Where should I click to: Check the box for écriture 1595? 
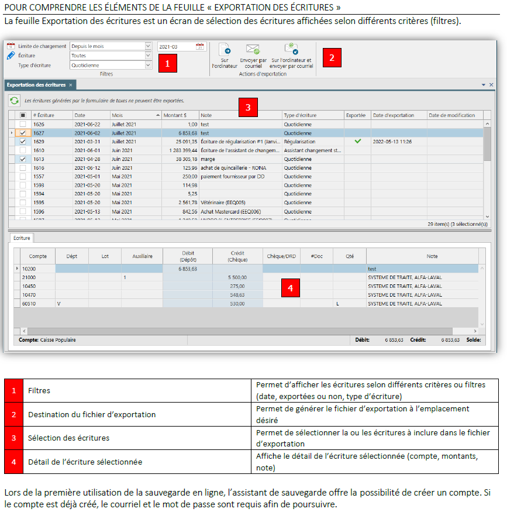23,202
